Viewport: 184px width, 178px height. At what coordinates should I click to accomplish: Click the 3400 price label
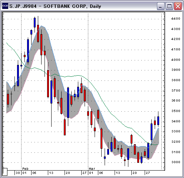(175, 121)
